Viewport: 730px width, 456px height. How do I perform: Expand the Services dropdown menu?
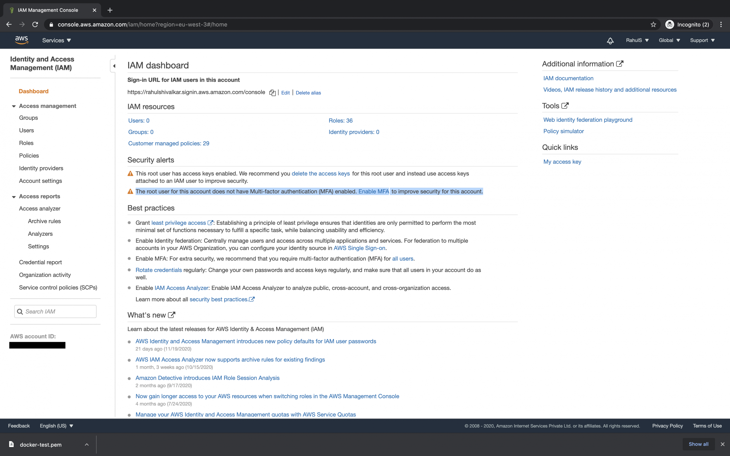[x=56, y=40]
